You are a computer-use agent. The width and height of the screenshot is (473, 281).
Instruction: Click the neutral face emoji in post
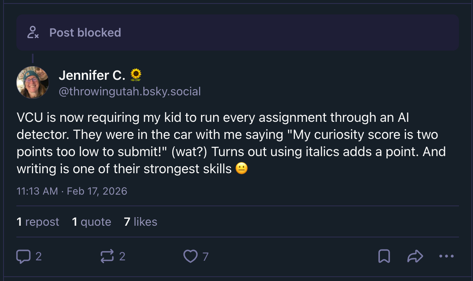[242, 169]
